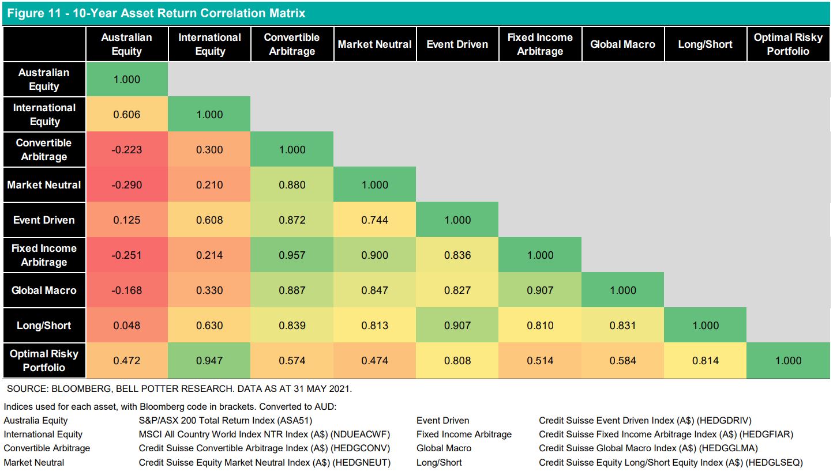Select the Convertible Arbitrage column header

click(292, 44)
